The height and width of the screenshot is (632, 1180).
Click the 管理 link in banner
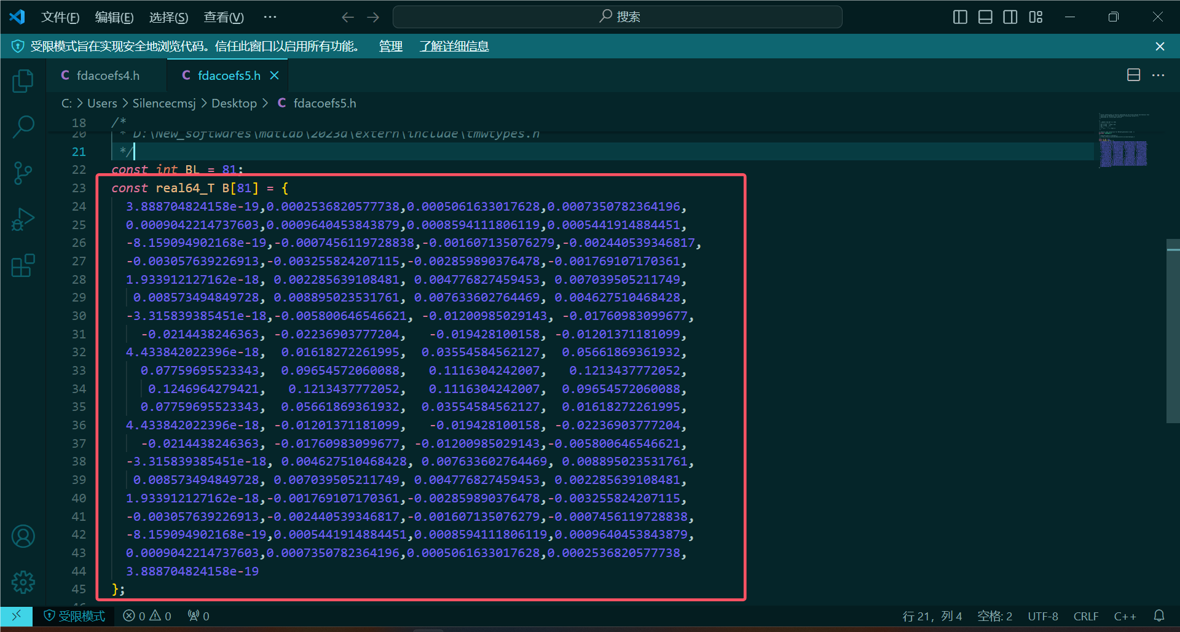pyautogui.click(x=391, y=46)
